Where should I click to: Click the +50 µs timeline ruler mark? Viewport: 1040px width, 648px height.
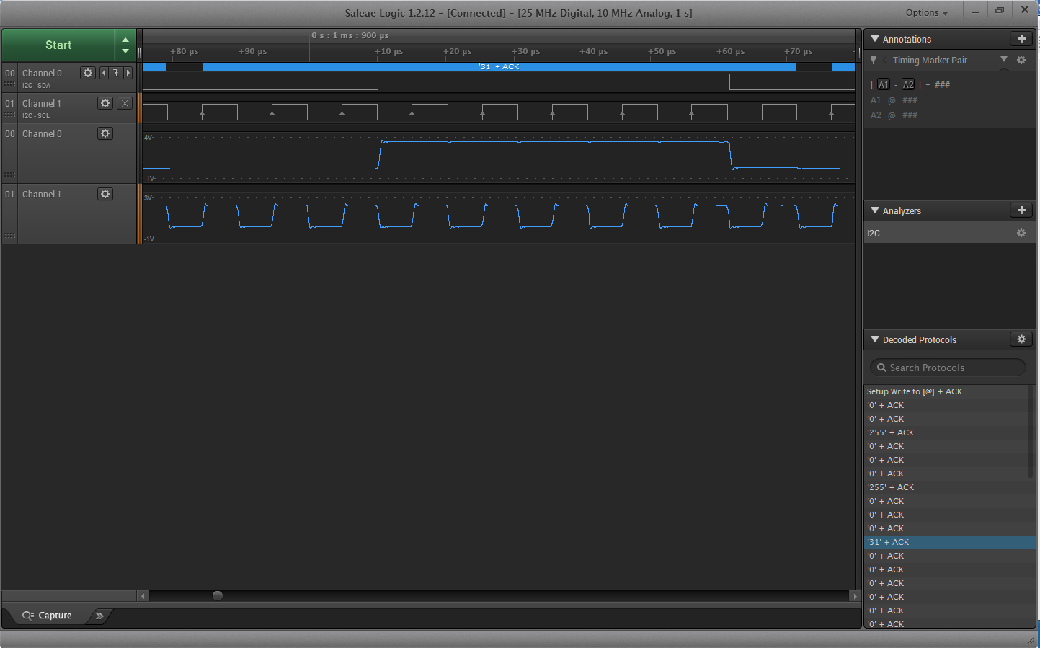pyautogui.click(x=662, y=51)
